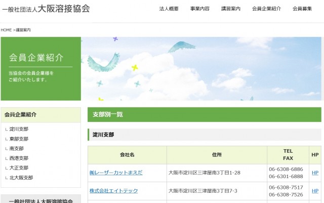This screenshot has height=203, width=324.
Task: Click fax number 06-6308-7526
Action: 286,194
